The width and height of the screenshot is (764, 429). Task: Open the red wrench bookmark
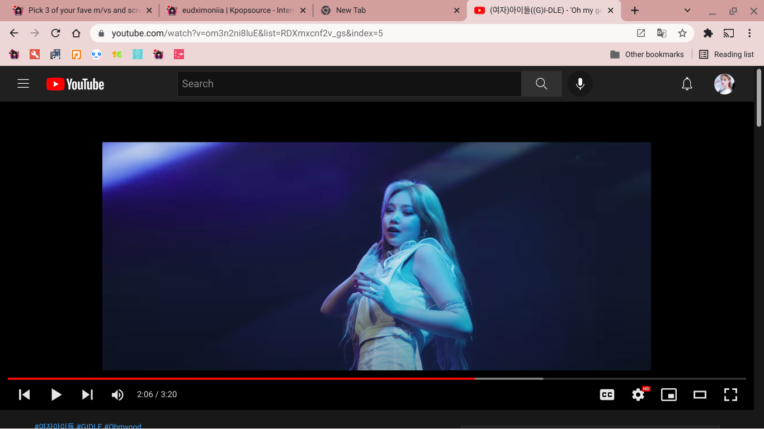point(35,54)
